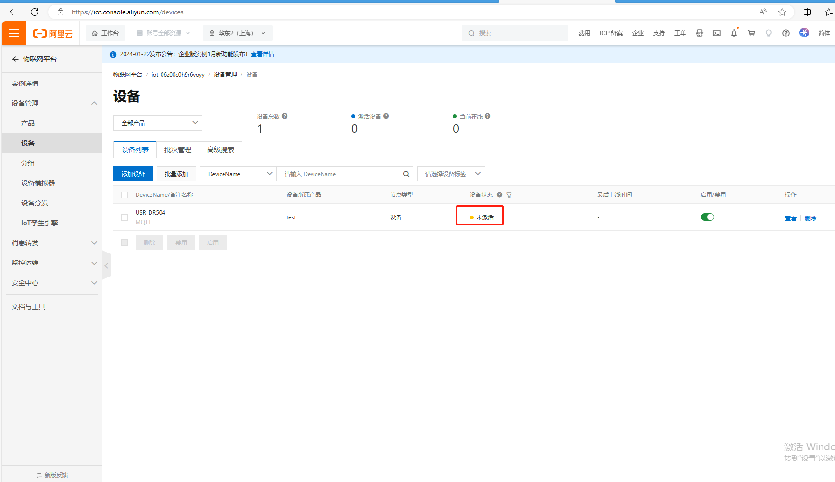Click the DeviceName search magnifier icon
835x482 pixels.
click(x=406, y=174)
